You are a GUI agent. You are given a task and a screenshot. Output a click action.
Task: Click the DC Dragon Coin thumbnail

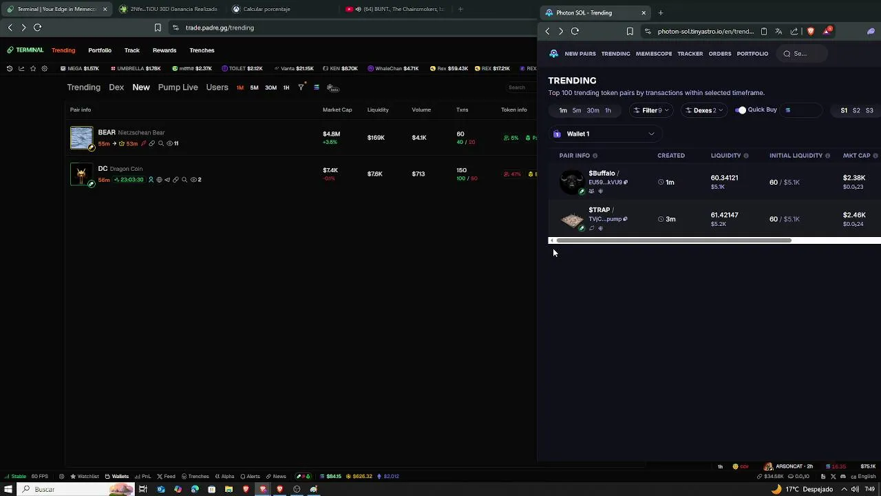point(81,174)
